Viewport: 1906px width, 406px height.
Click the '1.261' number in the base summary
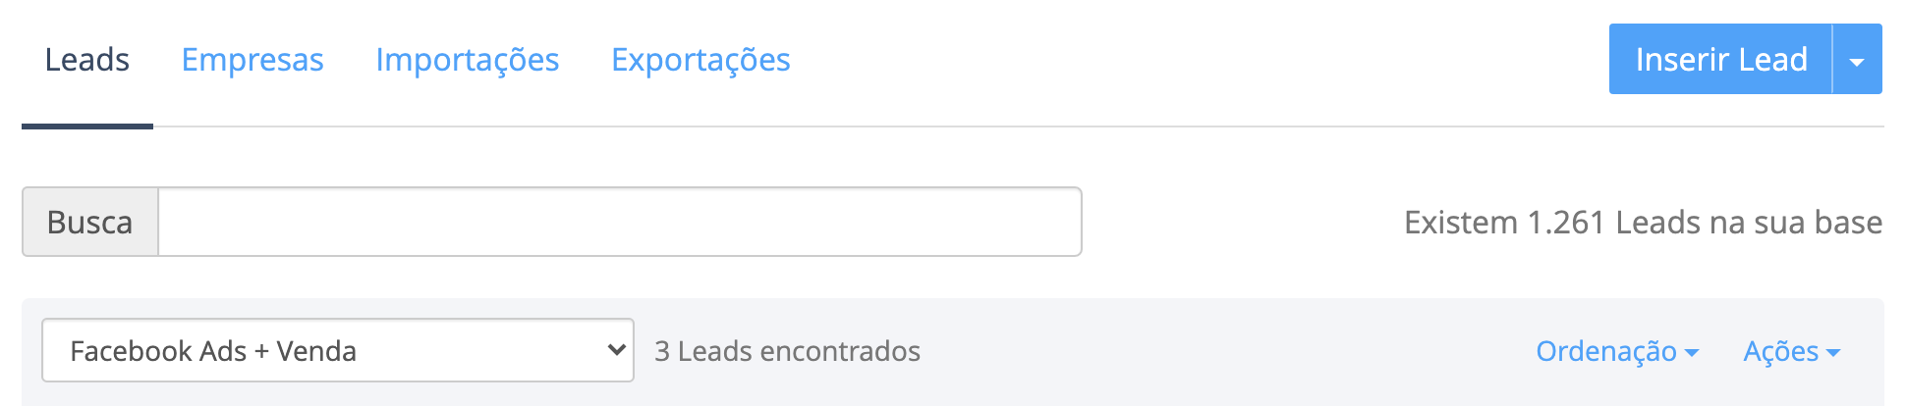pos(1566,223)
